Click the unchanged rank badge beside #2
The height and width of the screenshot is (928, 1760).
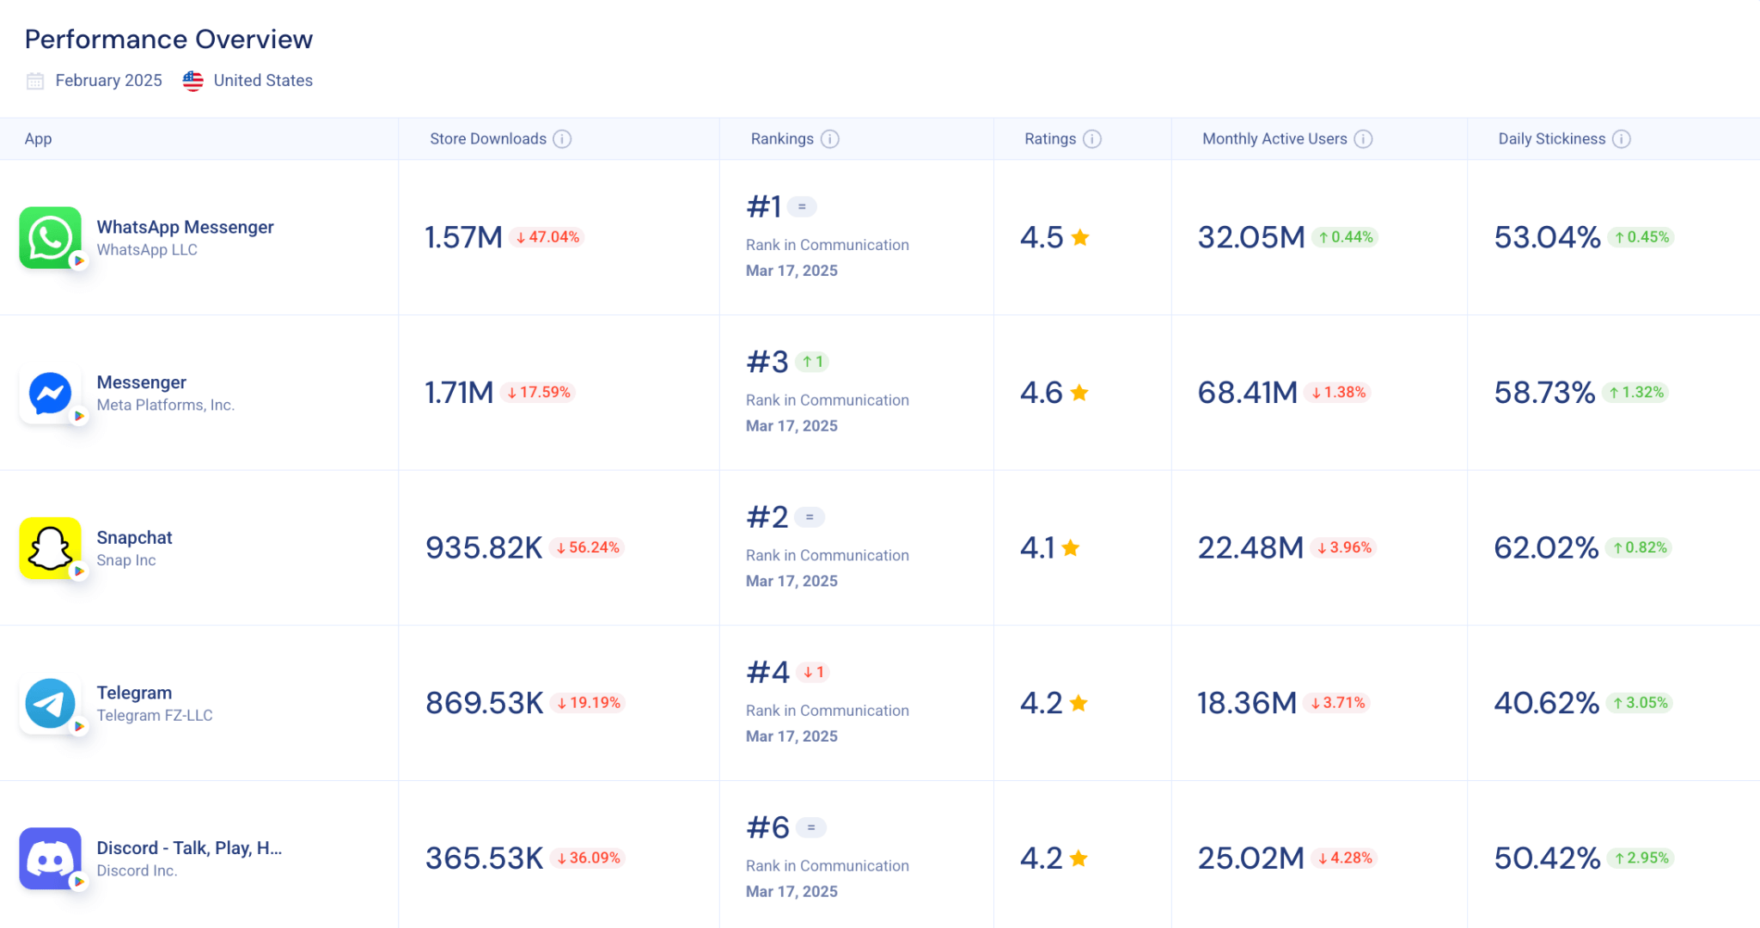pyautogui.click(x=810, y=517)
